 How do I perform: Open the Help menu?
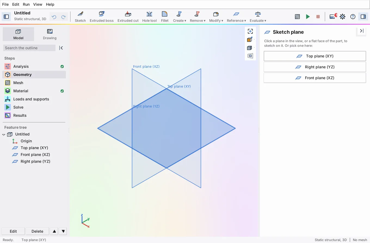(x=50, y=4)
